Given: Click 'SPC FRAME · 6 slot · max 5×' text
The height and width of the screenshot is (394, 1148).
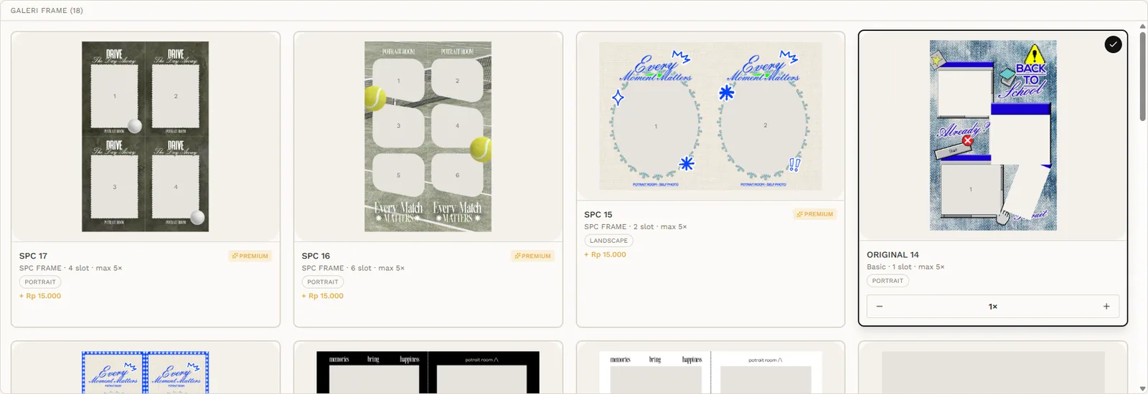Looking at the screenshot, I should tap(353, 268).
